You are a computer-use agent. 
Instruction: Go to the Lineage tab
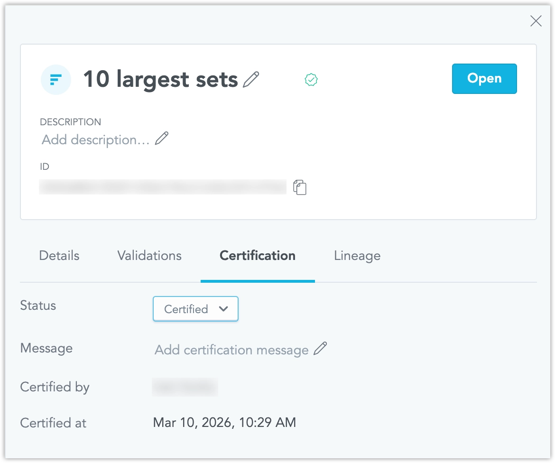pos(357,256)
